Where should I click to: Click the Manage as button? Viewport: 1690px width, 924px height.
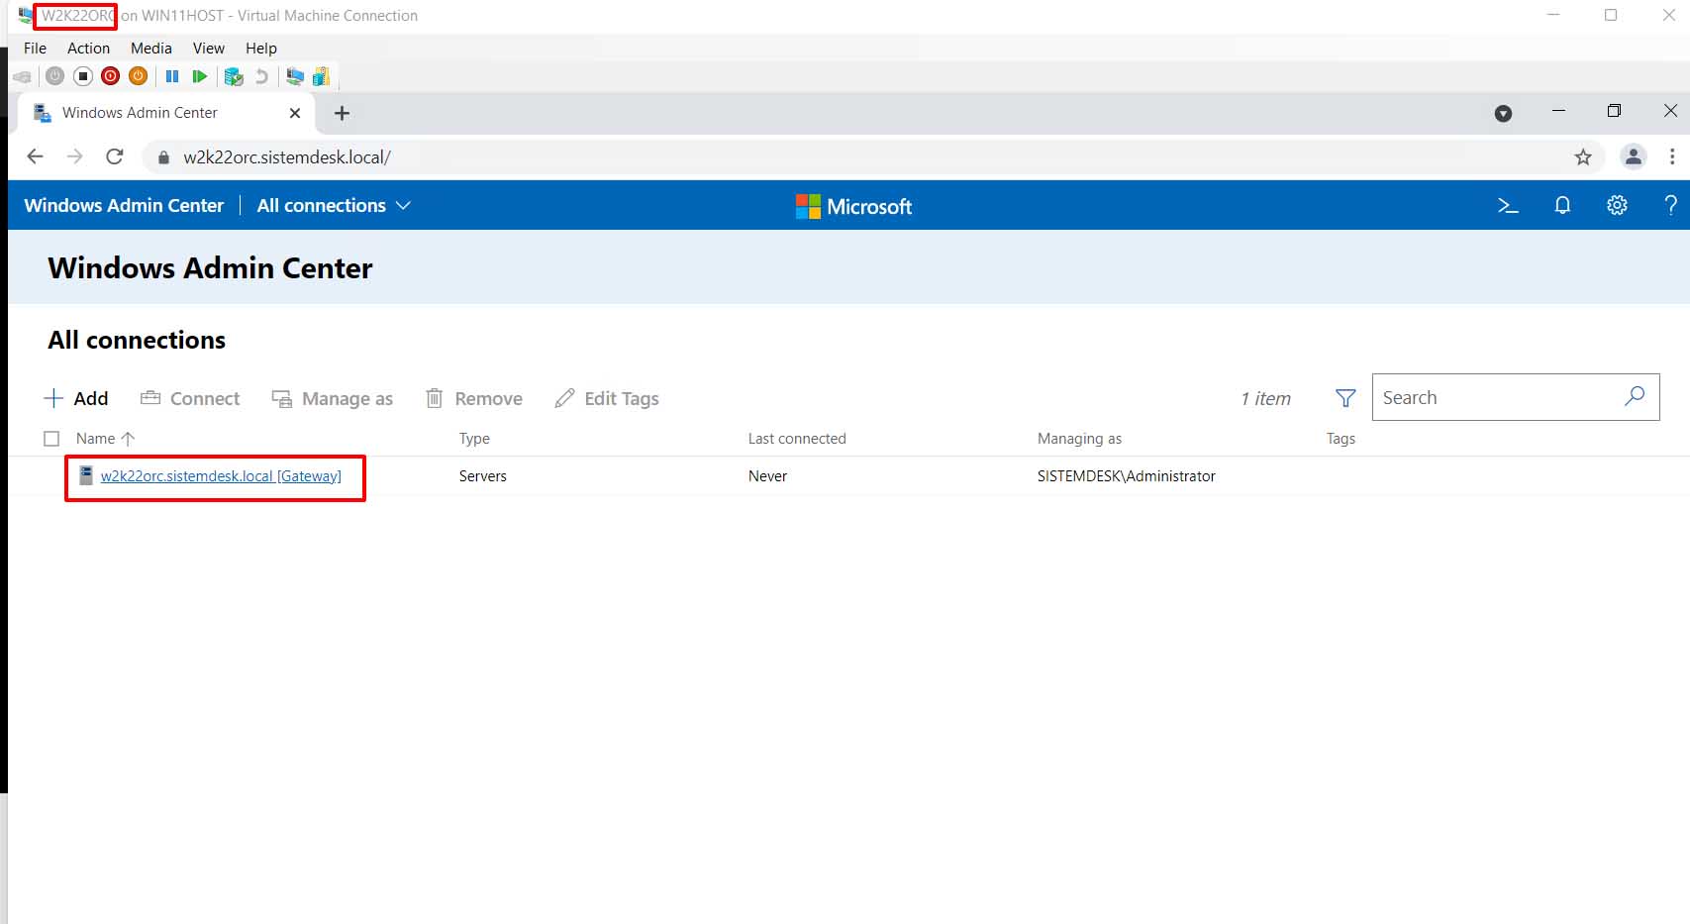click(x=333, y=398)
